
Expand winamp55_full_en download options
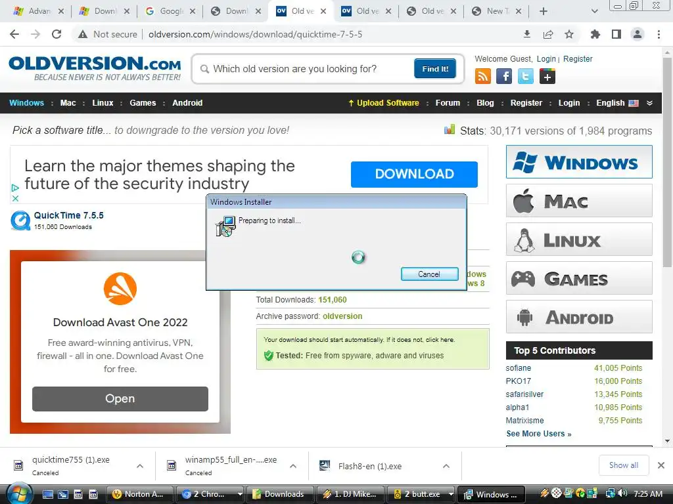click(293, 466)
